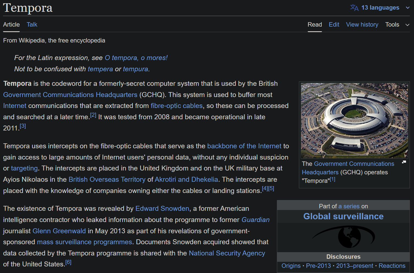Click the Internet link in the first paragraph

pos(15,106)
